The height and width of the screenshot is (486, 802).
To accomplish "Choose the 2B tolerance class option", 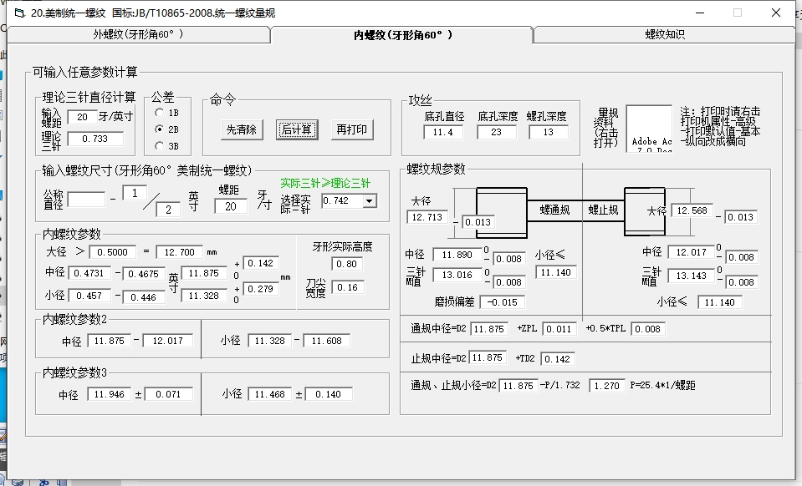I will pyautogui.click(x=160, y=129).
